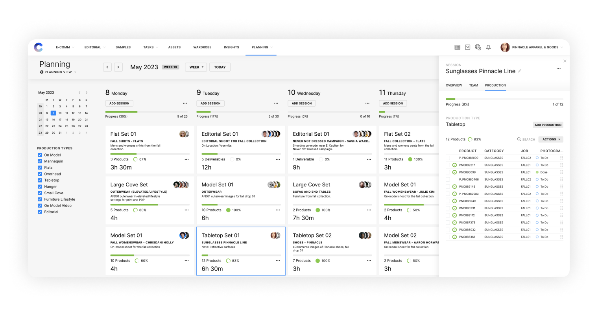
Task: Click the Captureflow logo in top left
Action: click(38, 47)
